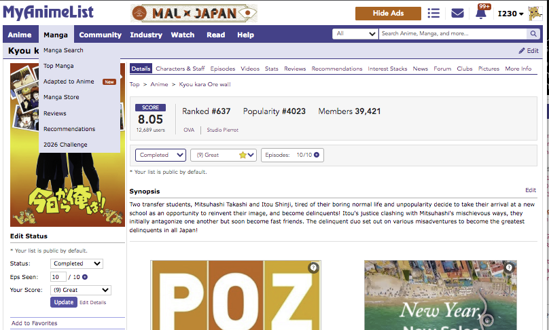
Task: Open notifications bell with 99+ badge
Action: [481, 13]
